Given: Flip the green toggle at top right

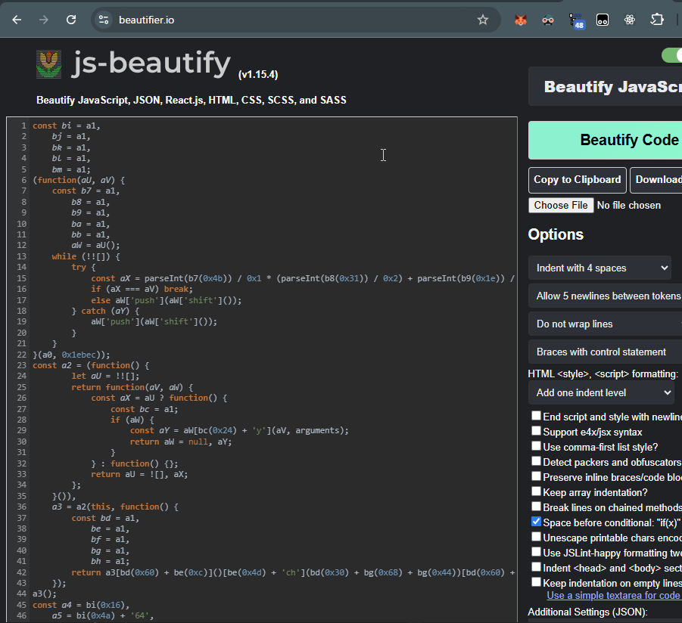Looking at the screenshot, I should (672, 55).
